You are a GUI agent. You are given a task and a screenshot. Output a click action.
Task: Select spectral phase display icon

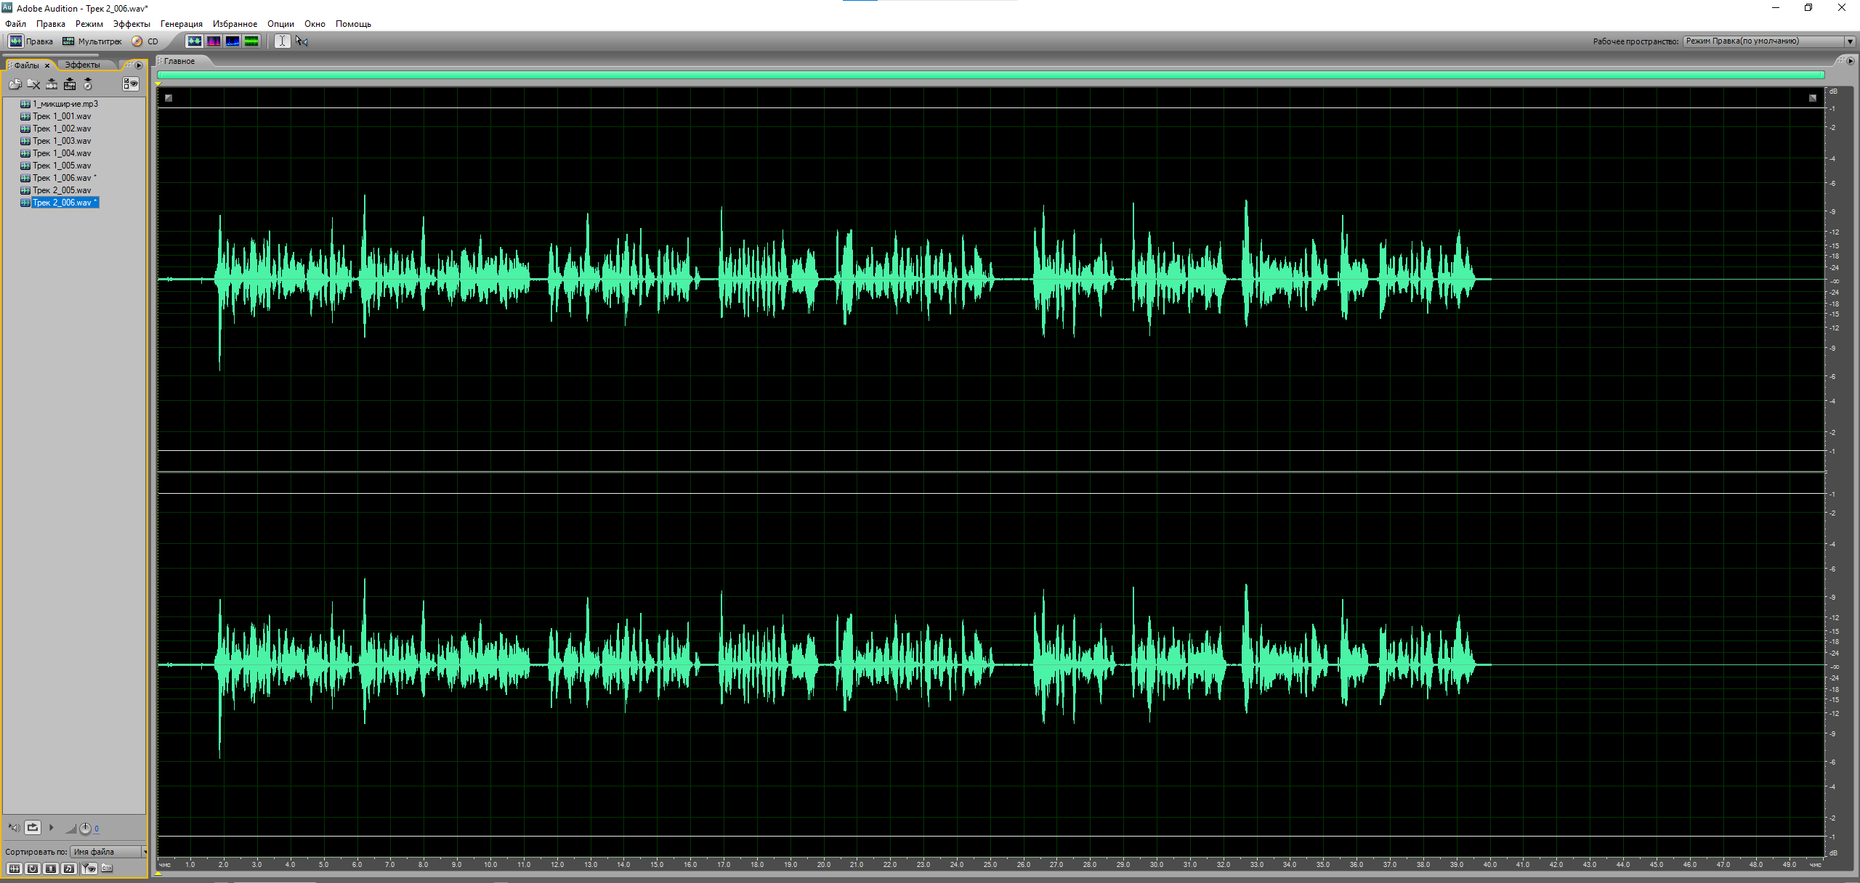[251, 41]
